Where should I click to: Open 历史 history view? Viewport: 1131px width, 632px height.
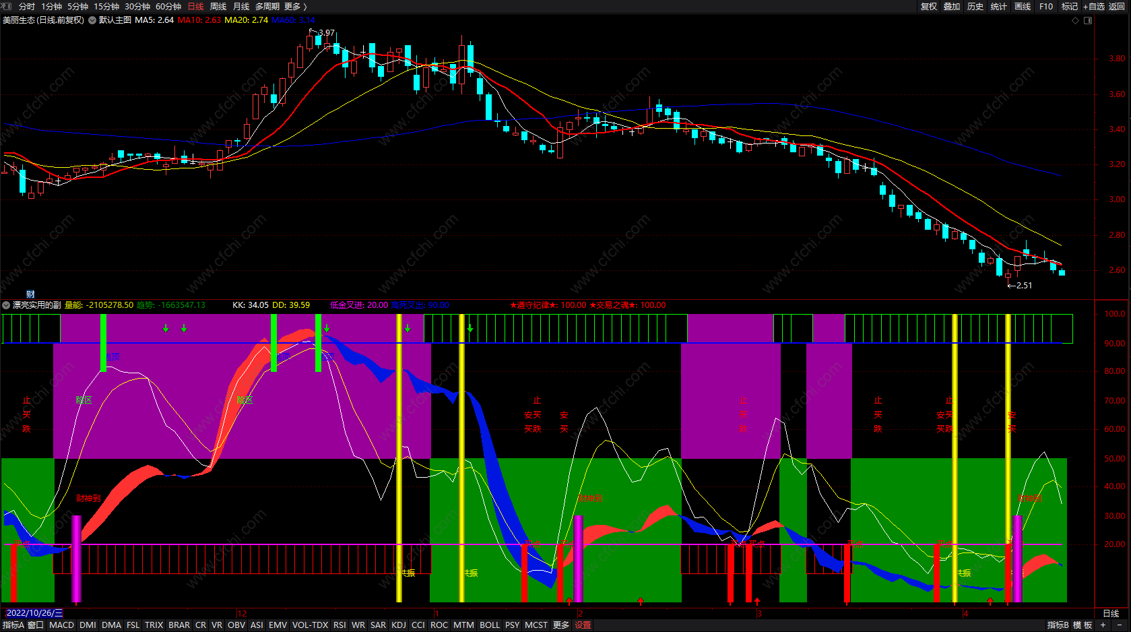click(975, 6)
